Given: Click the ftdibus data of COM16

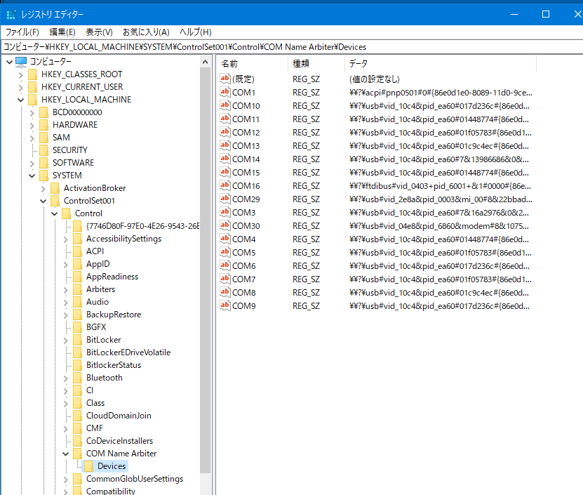Looking at the screenshot, I should (440, 186).
